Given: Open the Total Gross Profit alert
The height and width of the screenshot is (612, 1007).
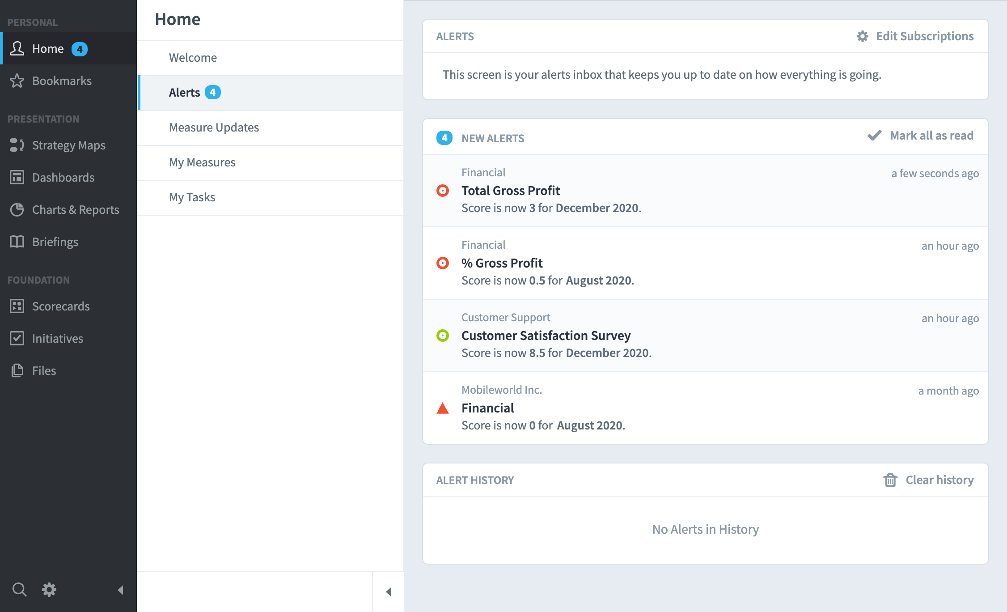Looking at the screenshot, I should click(x=510, y=191).
